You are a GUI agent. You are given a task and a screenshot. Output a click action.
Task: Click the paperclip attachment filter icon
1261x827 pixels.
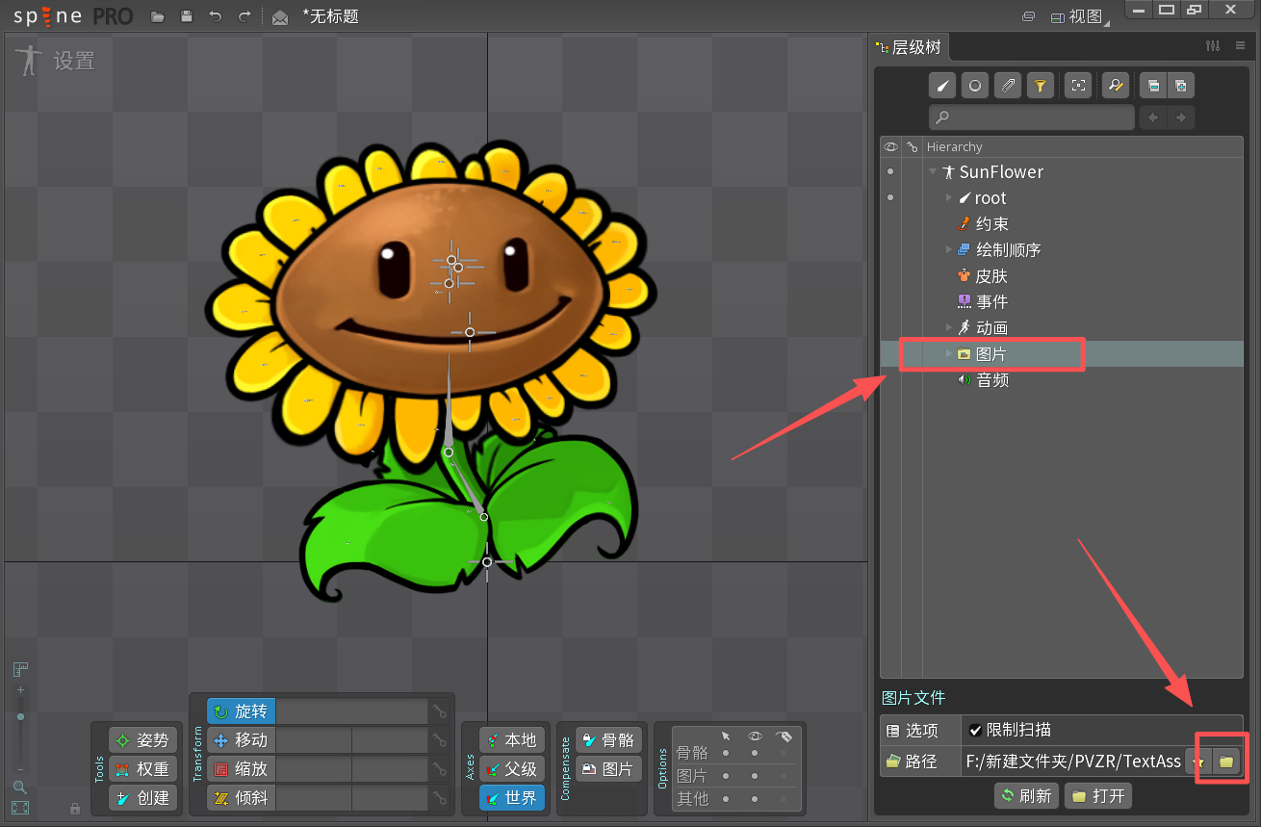pos(1007,86)
